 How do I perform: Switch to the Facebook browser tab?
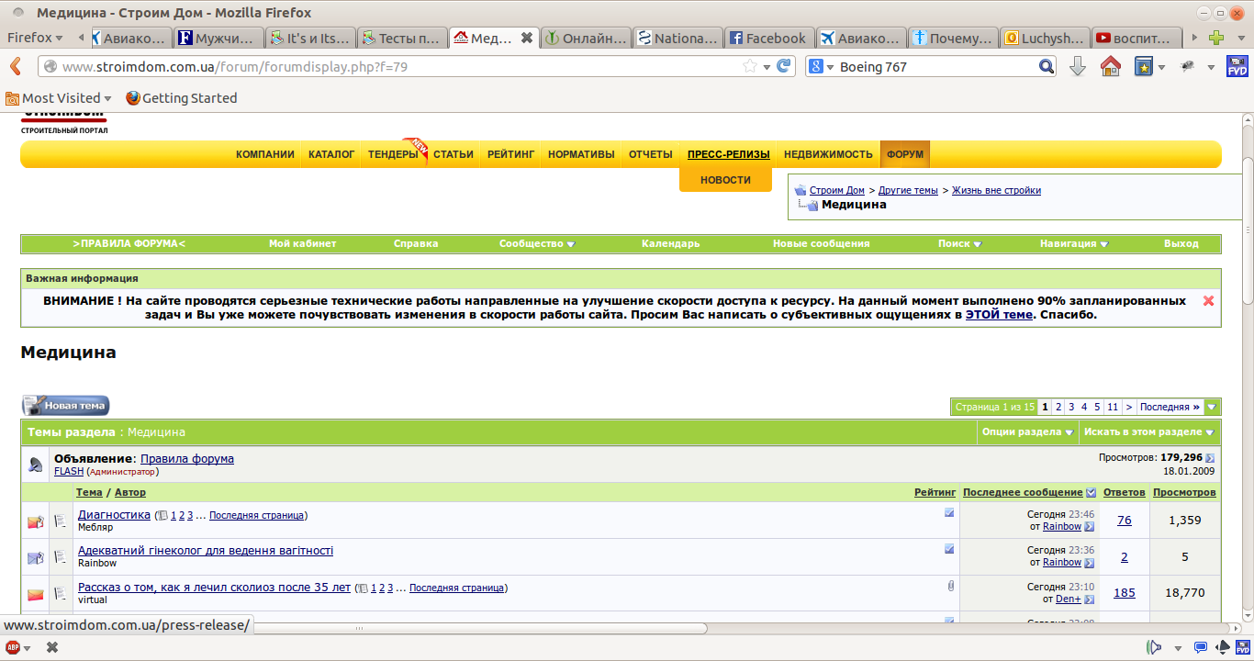[767, 38]
